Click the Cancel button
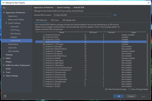The width and height of the screenshot is (152, 101). tap(131, 96)
